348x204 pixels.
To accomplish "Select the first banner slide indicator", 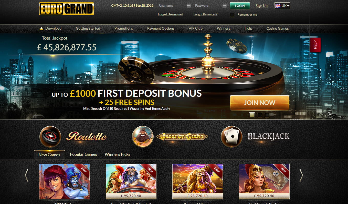I will (252, 115).
